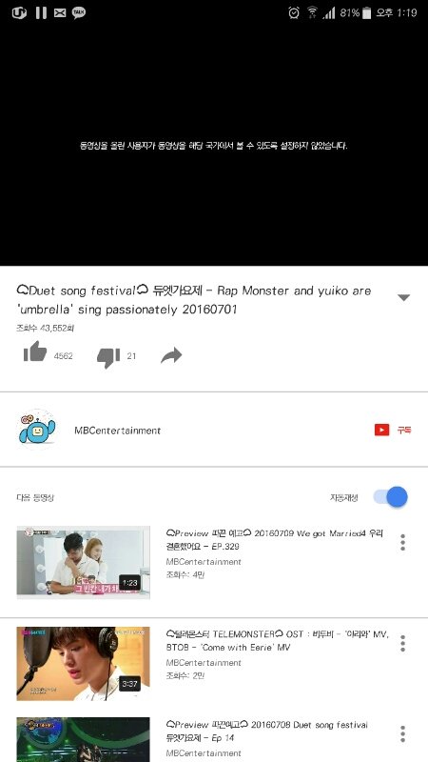Viewport: 428px width, 762px height.
Task: Tap the mail notification icon in status bar
Action: (60, 13)
